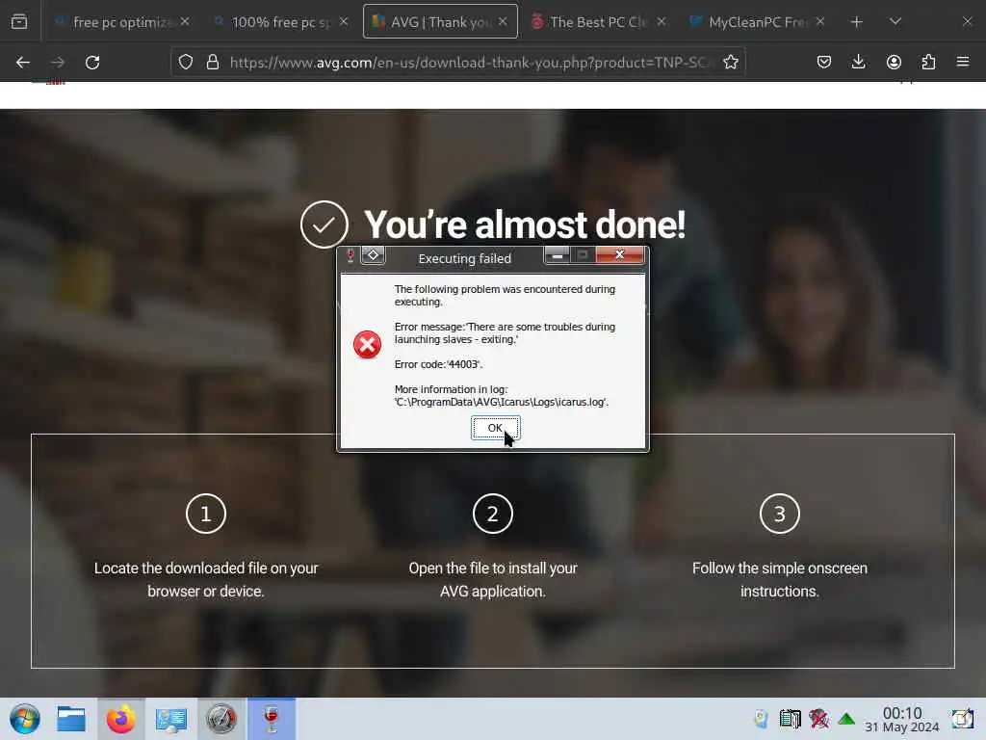This screenshot has width=986, height=740.
Task: Click the icarus.log path text
Action: [501, 402]
